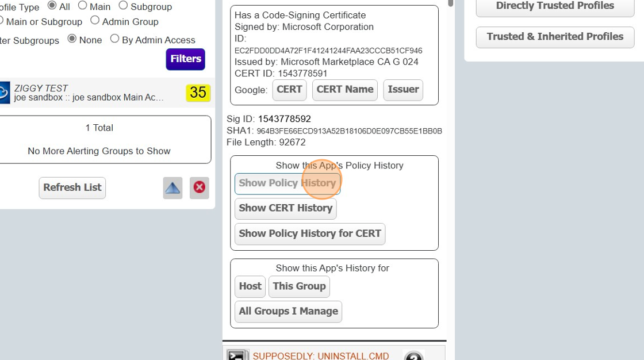The width and height of the screenshot is (644, 360).
Task: Click Show CERT History
Action: [285, 208]
